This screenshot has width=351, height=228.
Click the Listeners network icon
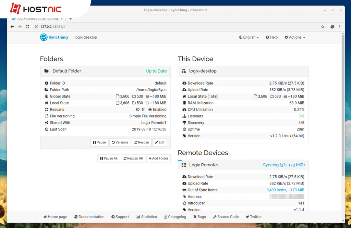tap(184, 116)
